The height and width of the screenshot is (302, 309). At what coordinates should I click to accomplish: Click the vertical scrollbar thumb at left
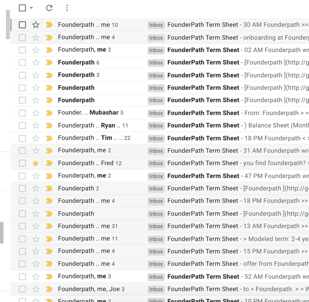pos(8,25)
